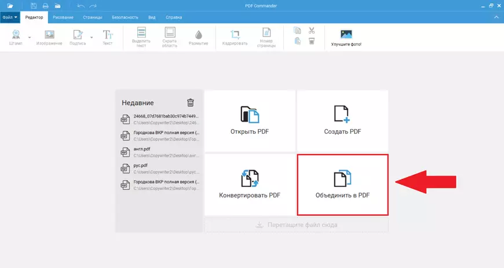Click the file icon beside англ.pdf
504x268 pixels.
tap(125, 152)
